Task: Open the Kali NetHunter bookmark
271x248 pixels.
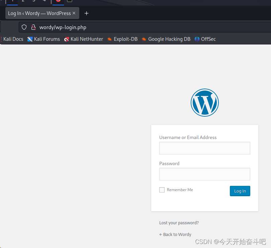Action: tap(84, 39)
